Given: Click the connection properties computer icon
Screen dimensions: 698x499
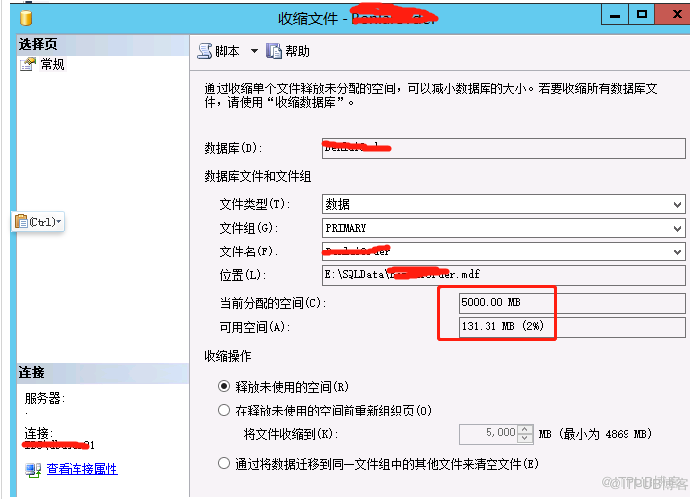Looking at the screenshot, I should tap(33, 470).
